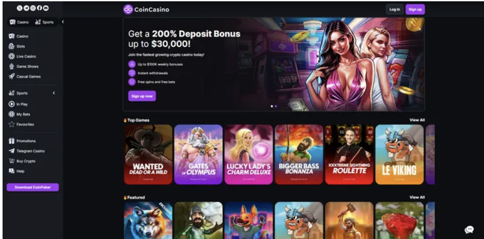Open the Facebook social icon
The image size is (484, 239).
pos(39,8)
